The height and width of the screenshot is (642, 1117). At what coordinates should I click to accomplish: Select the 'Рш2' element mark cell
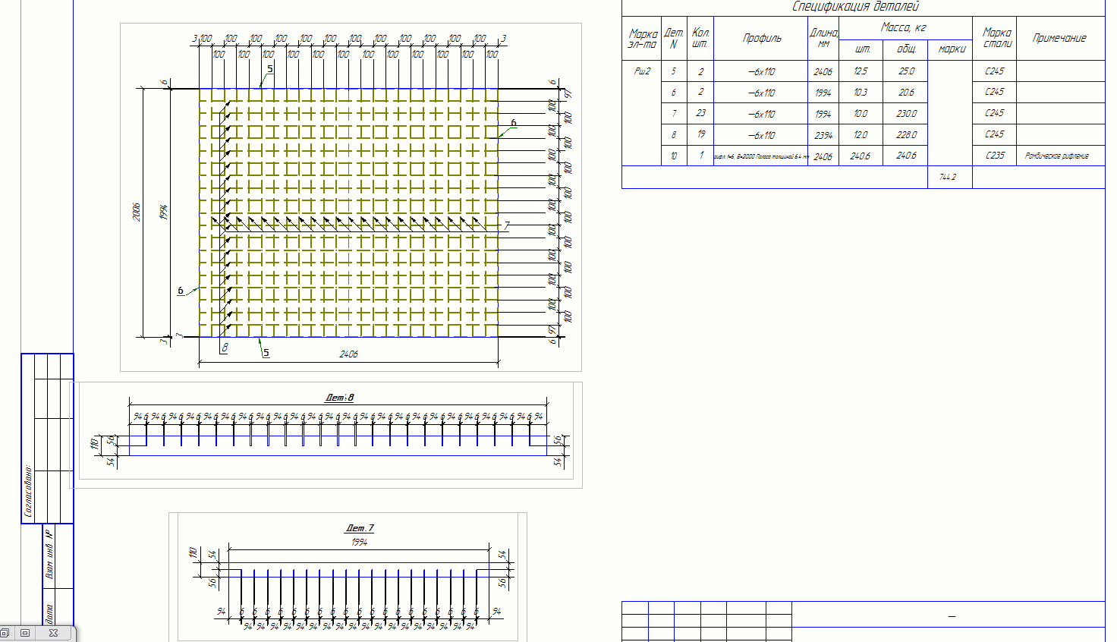click(642, 71)
